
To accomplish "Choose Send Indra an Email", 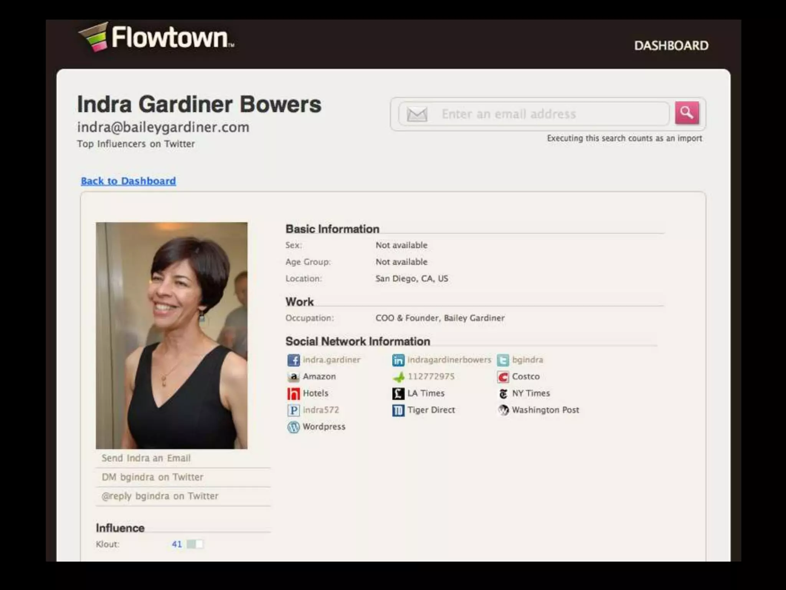I will 146,458.
